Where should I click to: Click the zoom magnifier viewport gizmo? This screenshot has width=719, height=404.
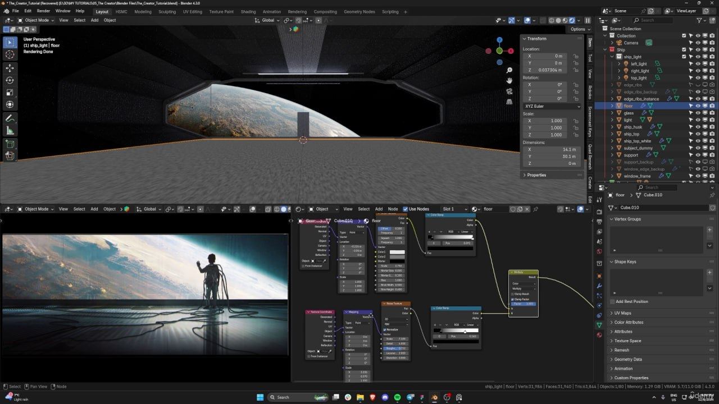coord(509,70)
